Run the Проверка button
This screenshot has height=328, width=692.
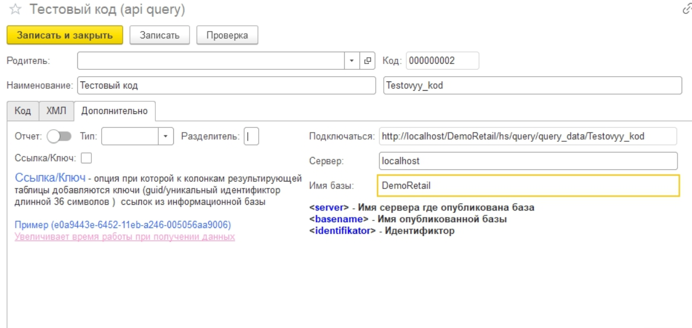227,35
